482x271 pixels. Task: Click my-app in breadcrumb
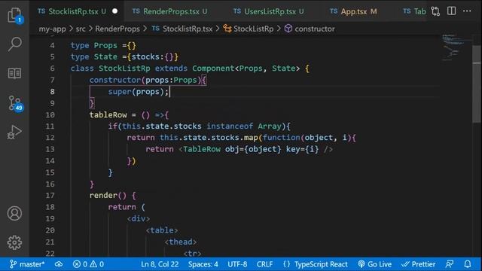(52, 29)
